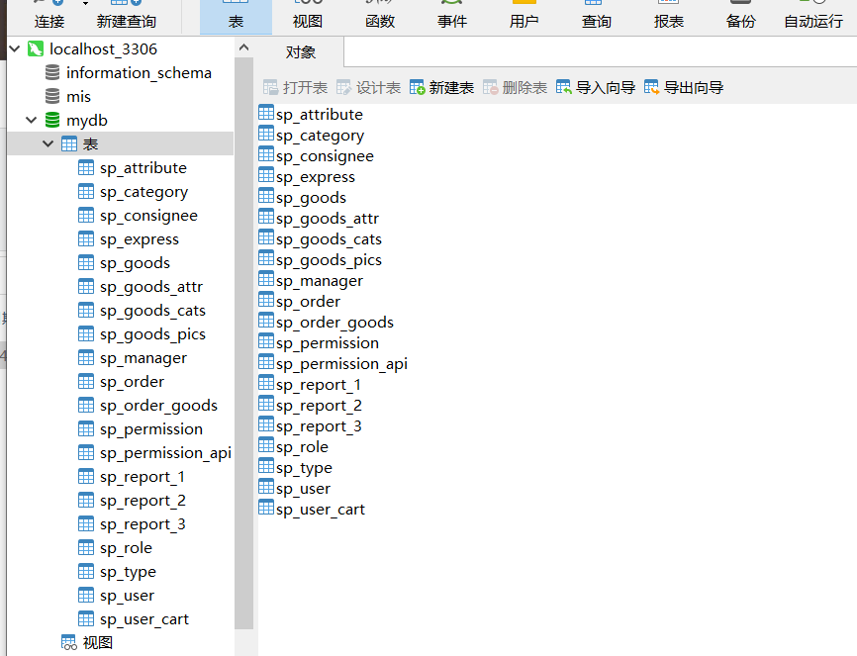Open 报表 reports in toolbar

[x=668, y=17]
